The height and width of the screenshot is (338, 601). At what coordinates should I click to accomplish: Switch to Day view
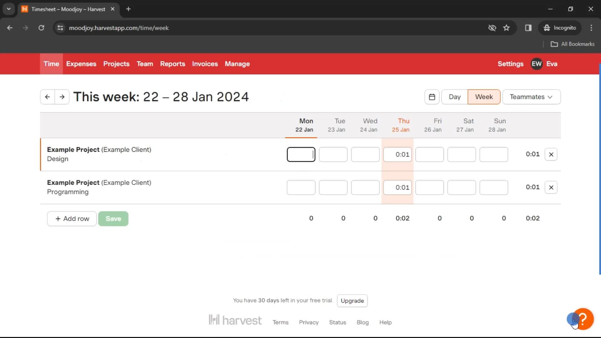tap(455, 97)
